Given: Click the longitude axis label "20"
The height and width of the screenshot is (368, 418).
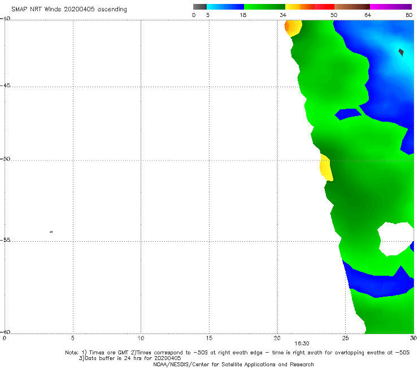Looking at the screenshot, I should click(277, 338).
